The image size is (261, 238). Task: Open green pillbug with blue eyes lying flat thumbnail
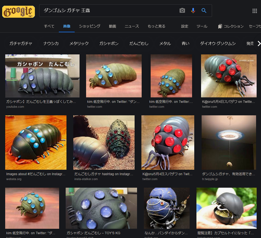114,76
